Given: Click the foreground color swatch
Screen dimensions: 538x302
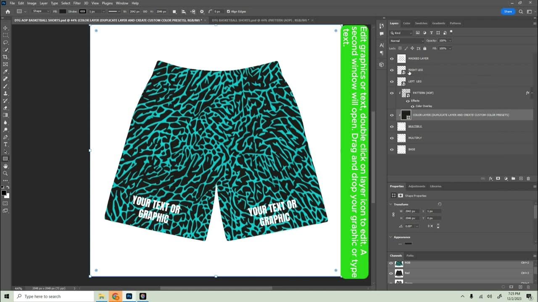Looking at the screenshot, I should click(4, 193).
